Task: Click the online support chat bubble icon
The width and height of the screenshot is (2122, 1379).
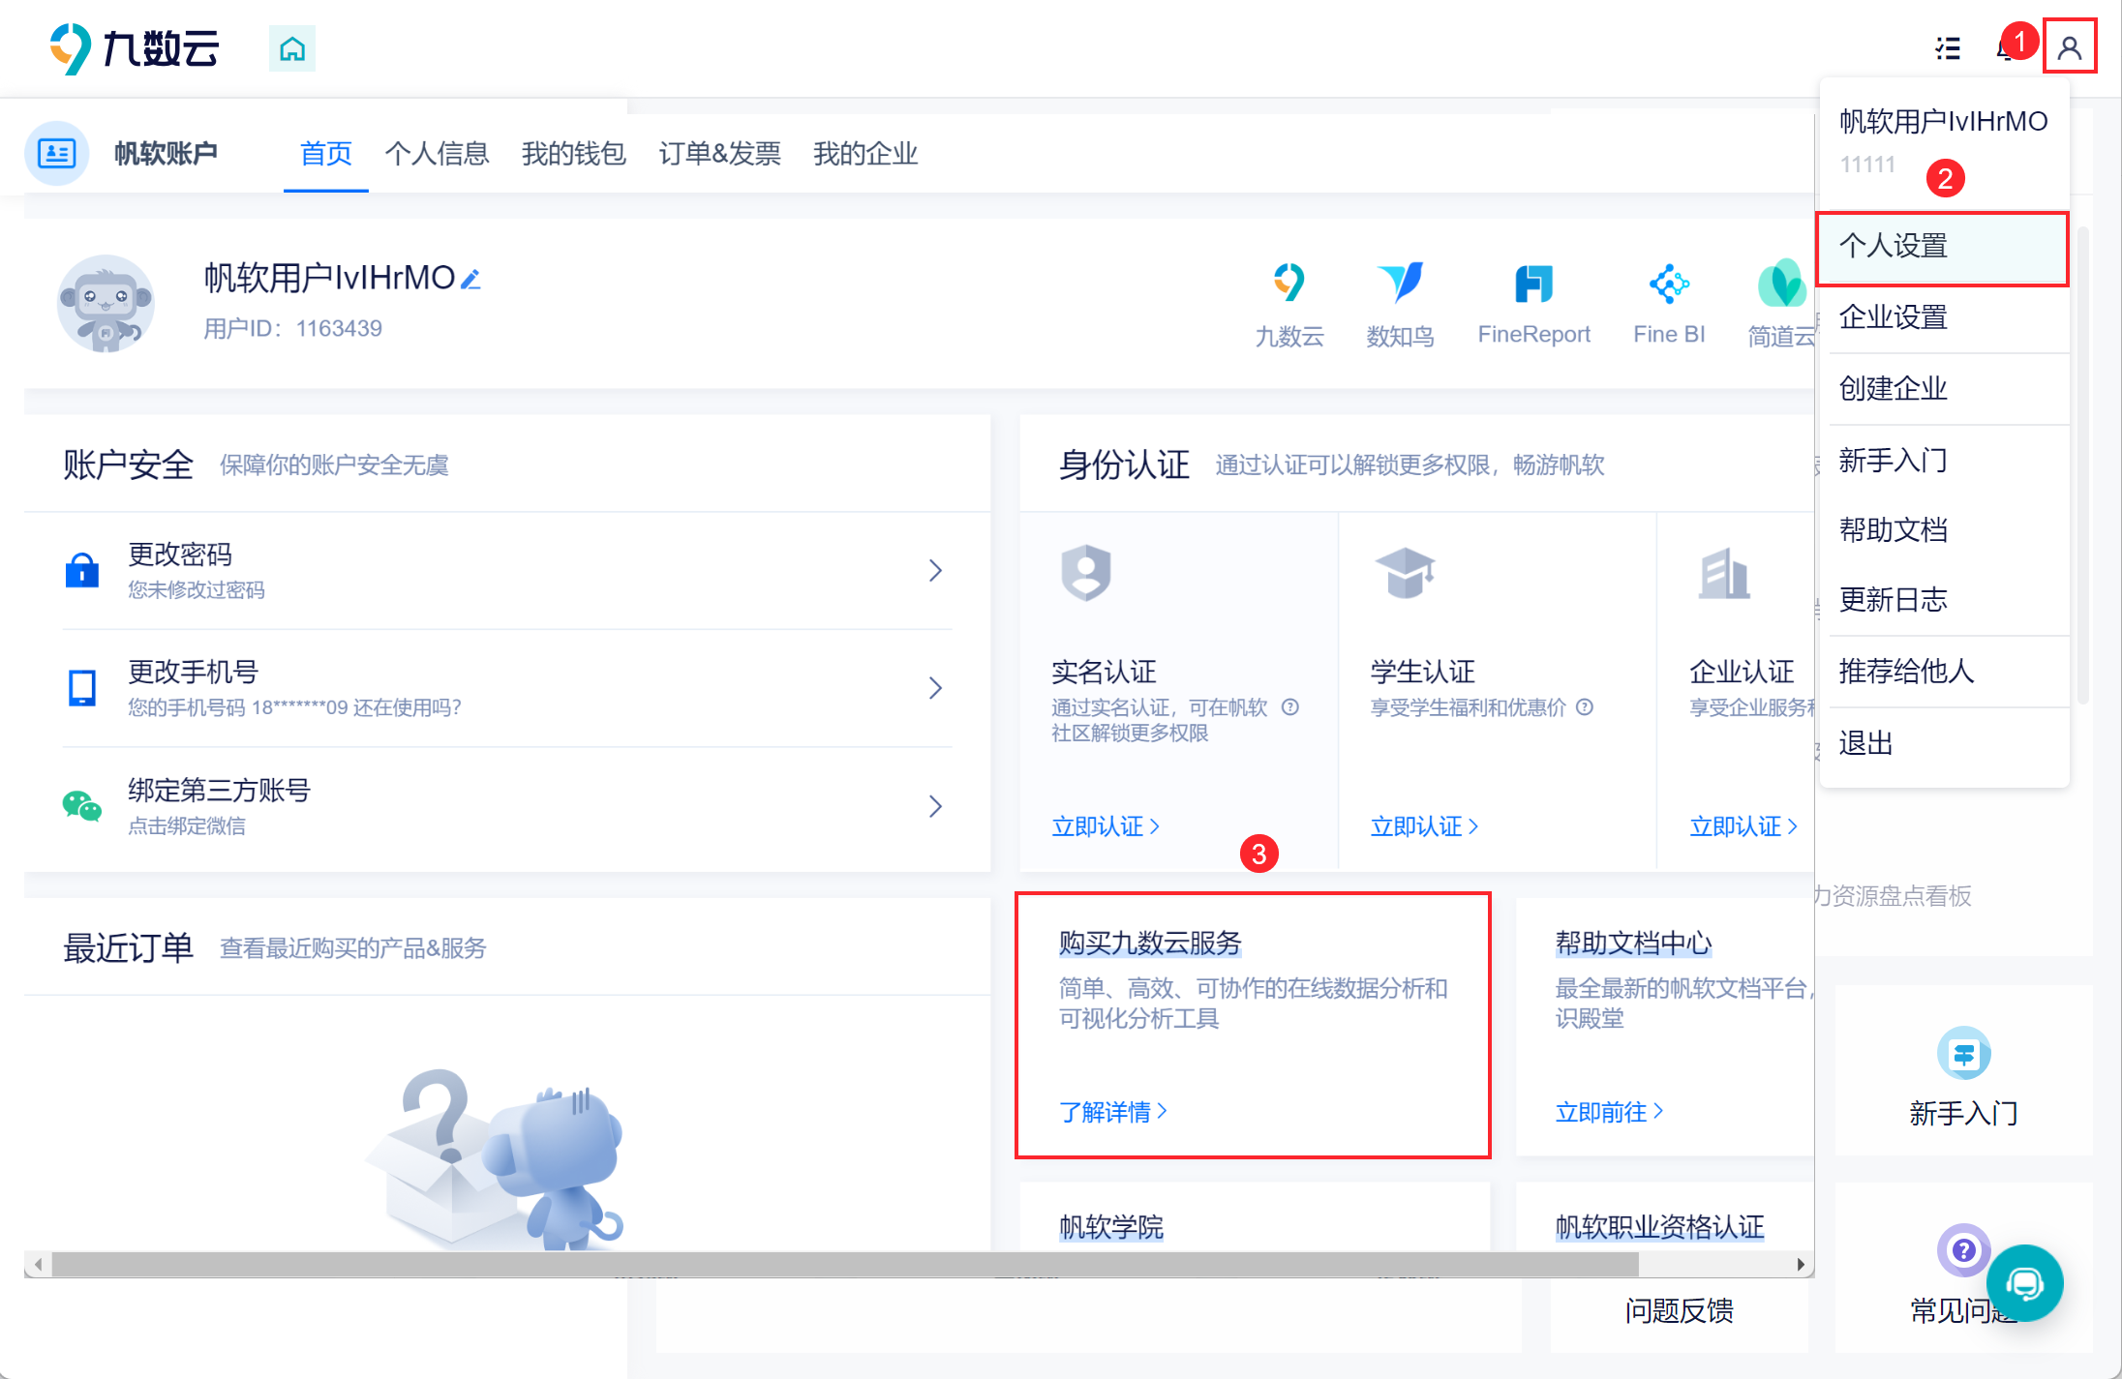Action: 2024,1283
